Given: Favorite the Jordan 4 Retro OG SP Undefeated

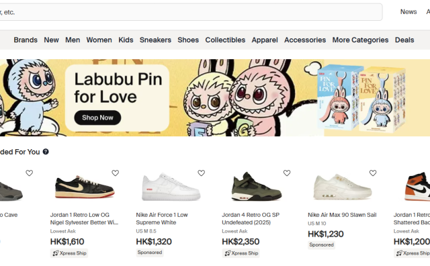Looking at the screenshot, I should (287, 173).
